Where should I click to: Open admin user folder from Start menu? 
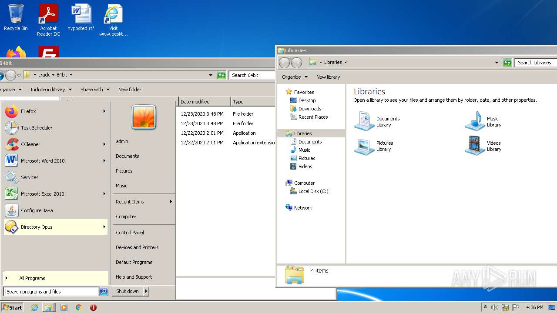(122, 141)
